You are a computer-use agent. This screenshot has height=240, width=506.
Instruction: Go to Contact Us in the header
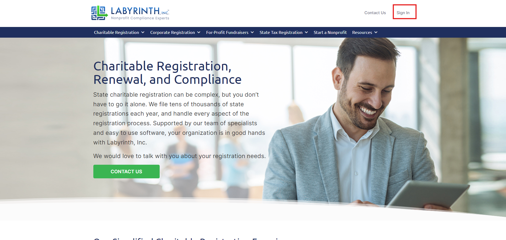point(375,13)
